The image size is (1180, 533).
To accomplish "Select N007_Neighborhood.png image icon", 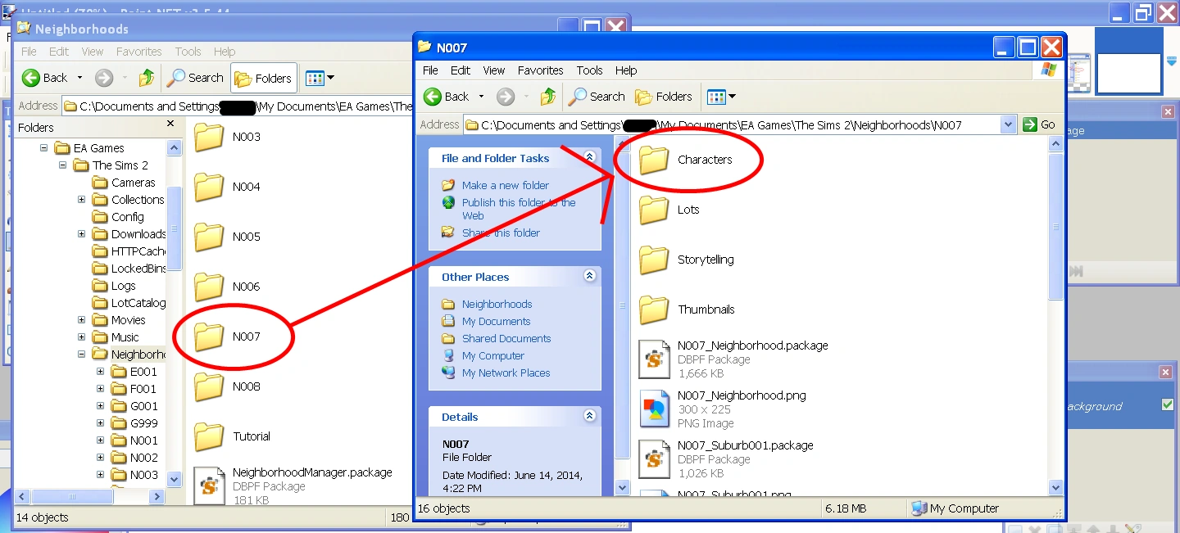I will coord(654,409).
